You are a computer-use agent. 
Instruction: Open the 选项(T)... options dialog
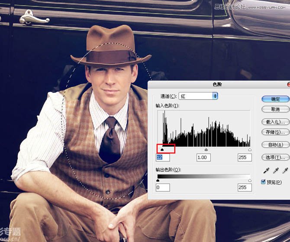pyautogui.click(x=276, y=157)
